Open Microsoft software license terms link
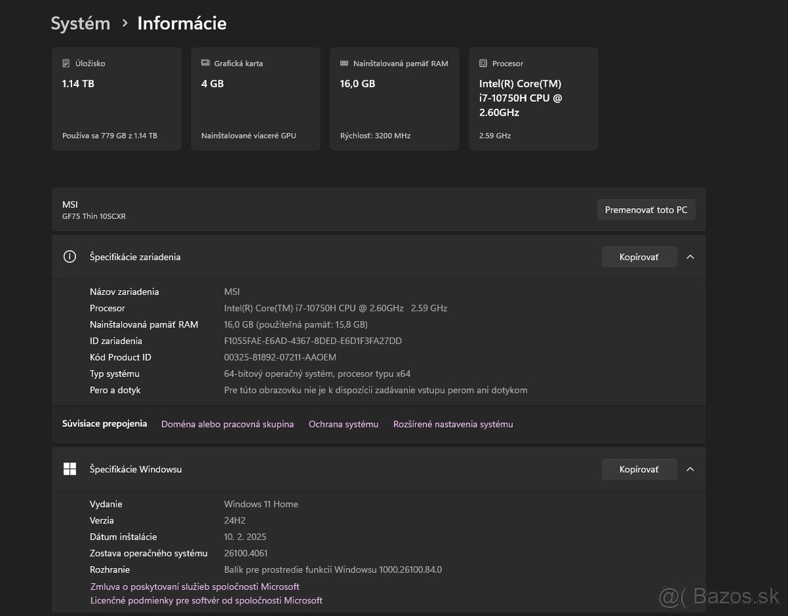Screen dimensions: 788x616 206,600
